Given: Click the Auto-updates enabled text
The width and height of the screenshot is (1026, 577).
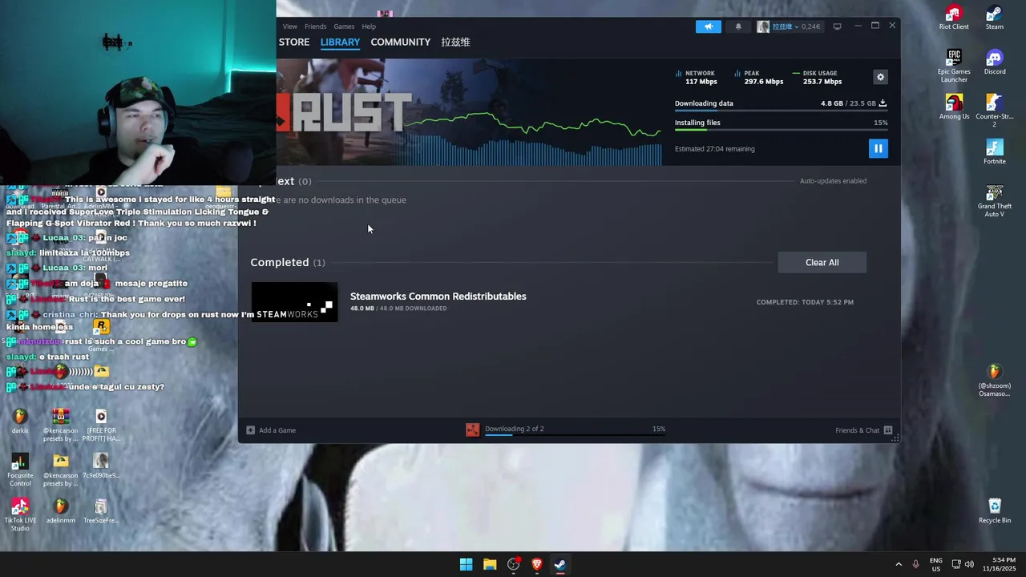Looking at the screenshot, I should (x=833, y=181).
